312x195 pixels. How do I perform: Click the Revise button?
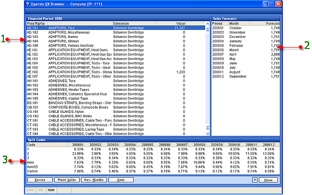point(40,180)
